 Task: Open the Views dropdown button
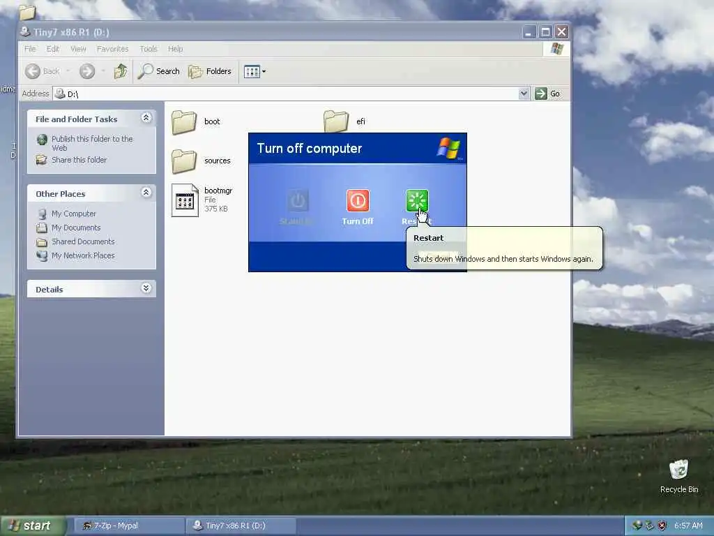(x=255, y=72)
